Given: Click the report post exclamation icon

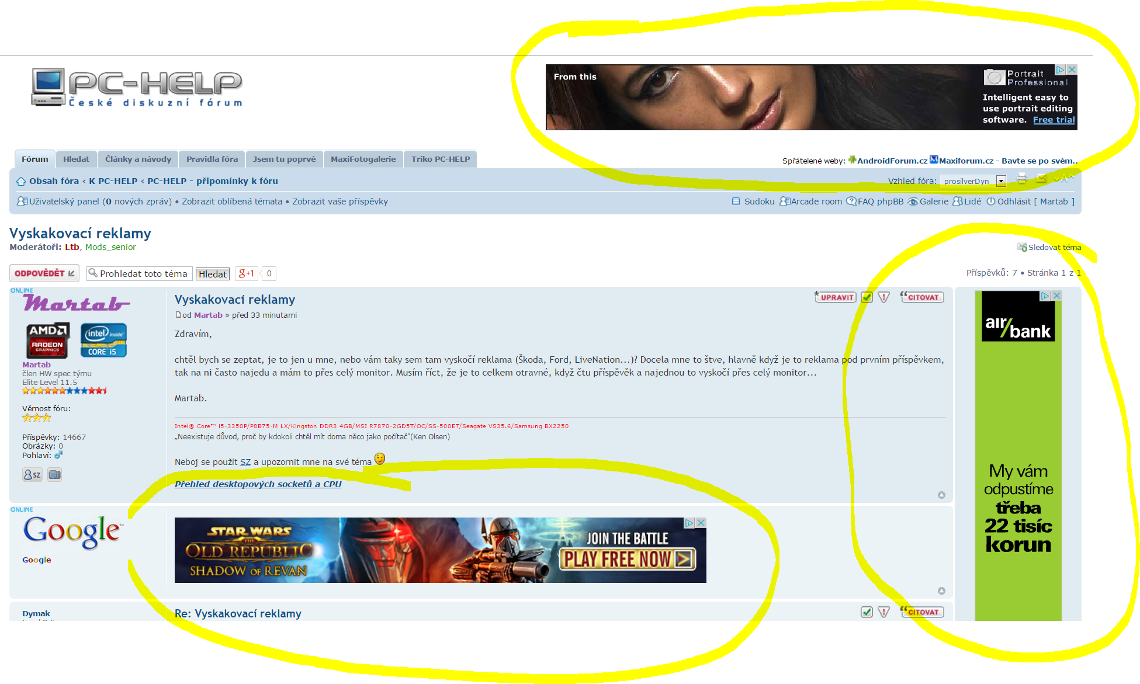Looking at the screenshot, I should pos(884,297).
